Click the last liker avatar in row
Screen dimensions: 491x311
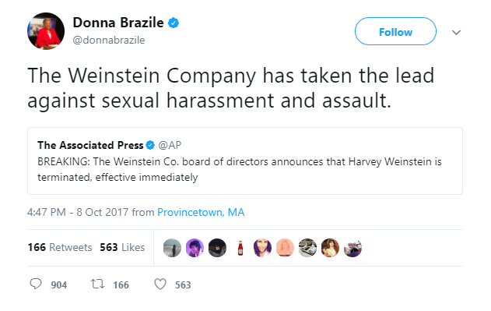point(352,248)
